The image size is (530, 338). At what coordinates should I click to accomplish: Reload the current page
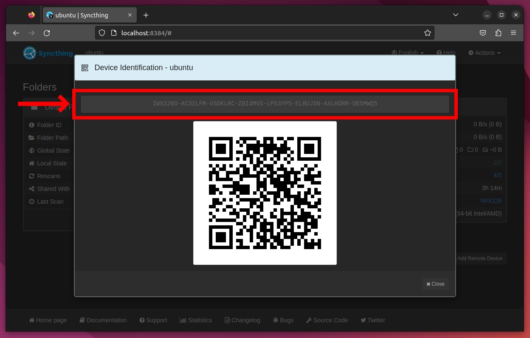pos(47,33)
